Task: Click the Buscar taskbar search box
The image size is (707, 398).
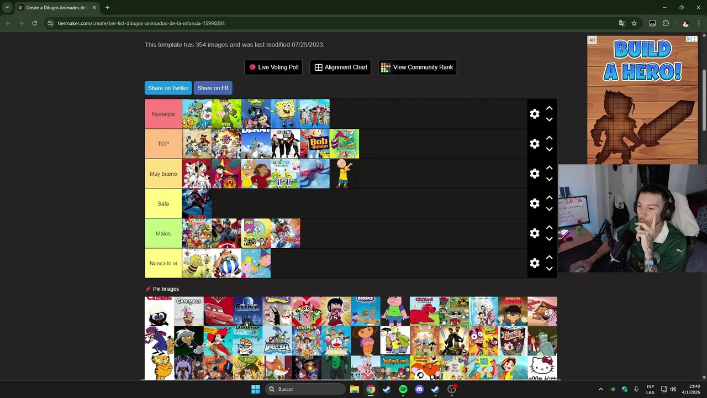Action: (304, 389)
